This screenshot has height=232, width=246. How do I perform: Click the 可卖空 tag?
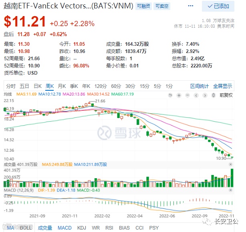(162, 6)
